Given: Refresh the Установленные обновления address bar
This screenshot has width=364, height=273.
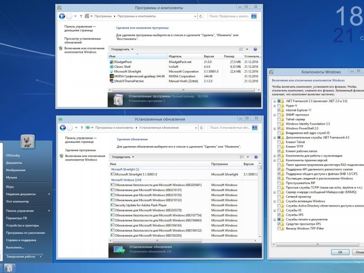Looking at the screenshot, I should point(202,128).
